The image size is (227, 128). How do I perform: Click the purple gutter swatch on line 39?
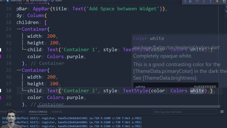pyautogui.click(x=1, y=97)
